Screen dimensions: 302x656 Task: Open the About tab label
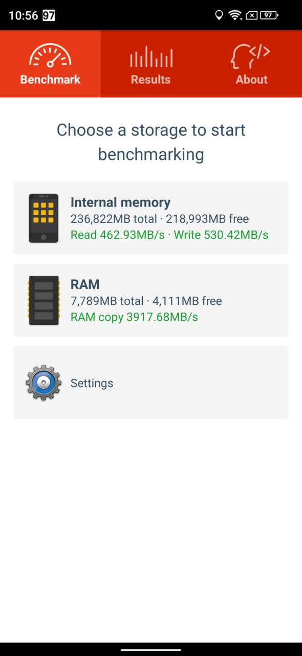click(251, 80)
